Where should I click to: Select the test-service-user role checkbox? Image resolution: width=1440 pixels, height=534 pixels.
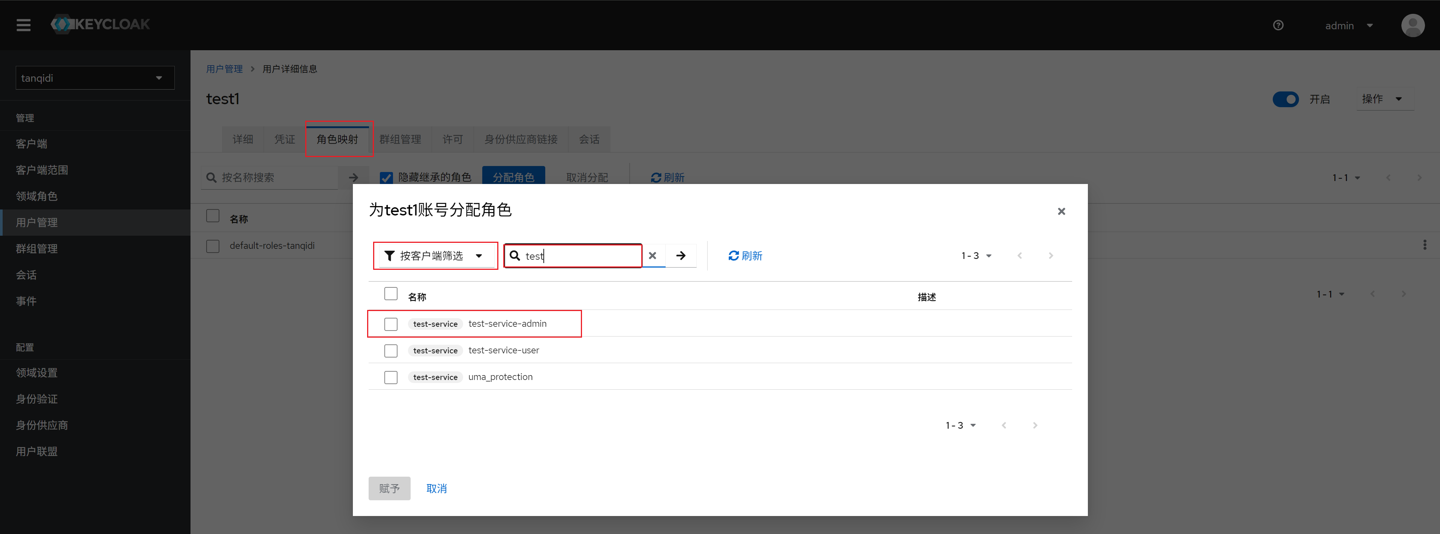click(391, 351)
